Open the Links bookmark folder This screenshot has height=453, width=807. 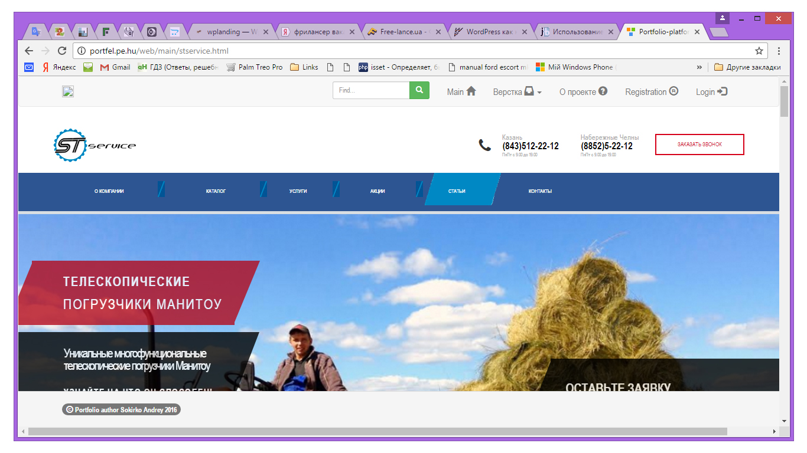tap(304, 67)
